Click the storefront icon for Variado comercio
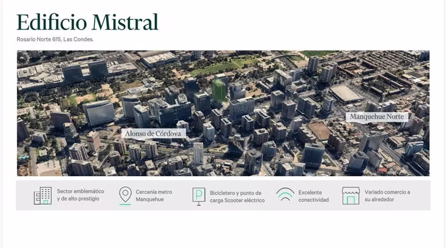 tap(351, 196)
